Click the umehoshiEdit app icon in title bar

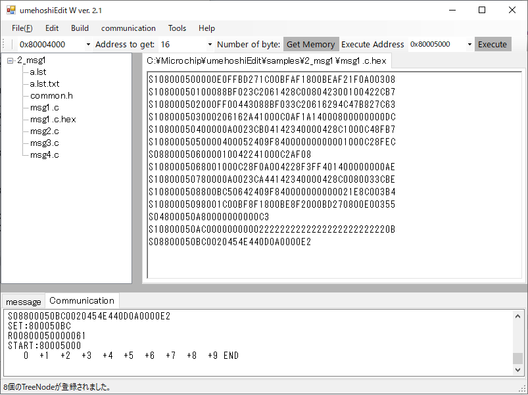pos(11,11)
